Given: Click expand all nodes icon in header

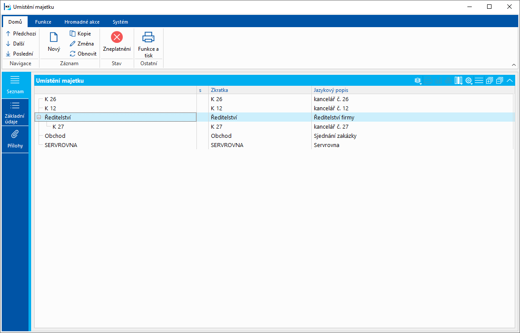Looking at the screenshot, I should tap(489, 81).
